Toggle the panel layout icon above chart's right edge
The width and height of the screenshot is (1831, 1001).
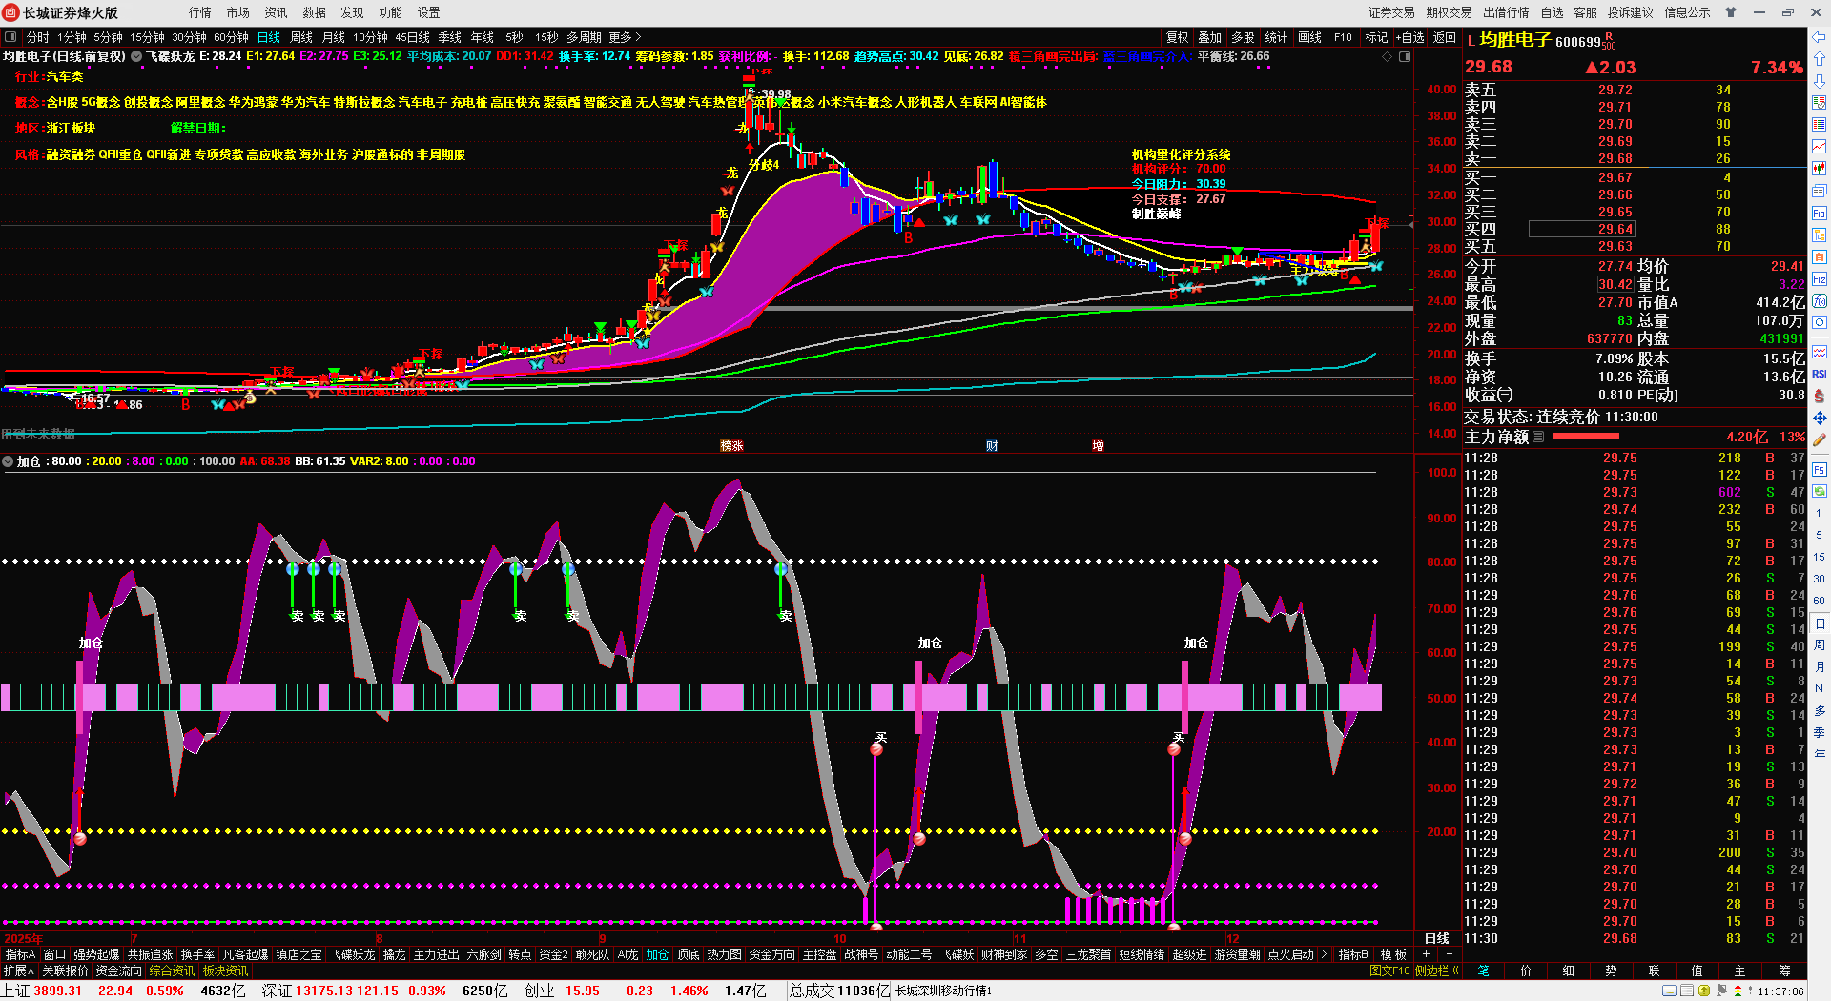click(1405, 57)
